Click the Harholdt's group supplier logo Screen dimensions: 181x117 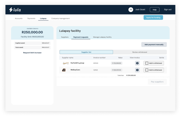coord(66,63)
